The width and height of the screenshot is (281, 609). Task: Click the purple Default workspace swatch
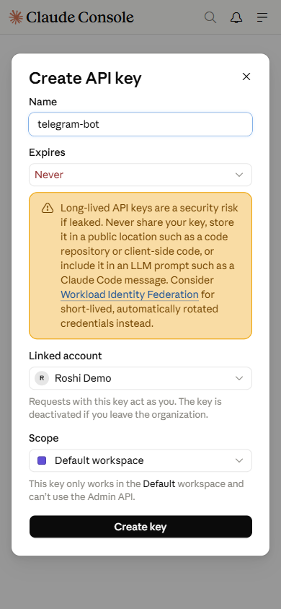coord(42,460)
